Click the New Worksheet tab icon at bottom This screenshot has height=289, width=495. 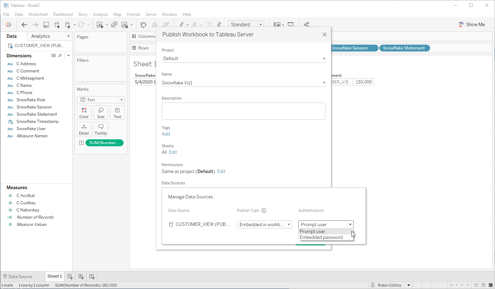[x=70, y=276]
